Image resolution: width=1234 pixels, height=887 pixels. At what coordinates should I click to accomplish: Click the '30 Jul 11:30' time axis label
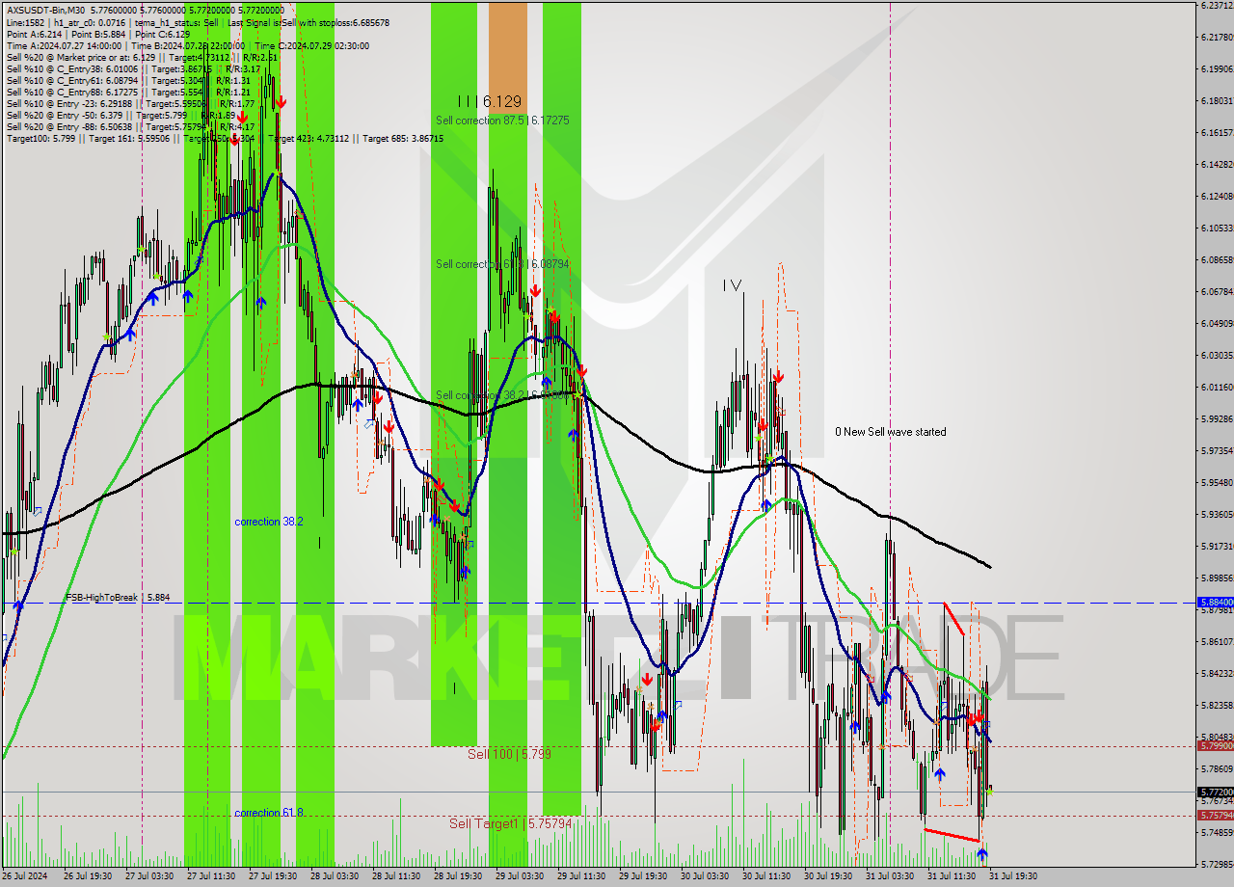[766, 876]
